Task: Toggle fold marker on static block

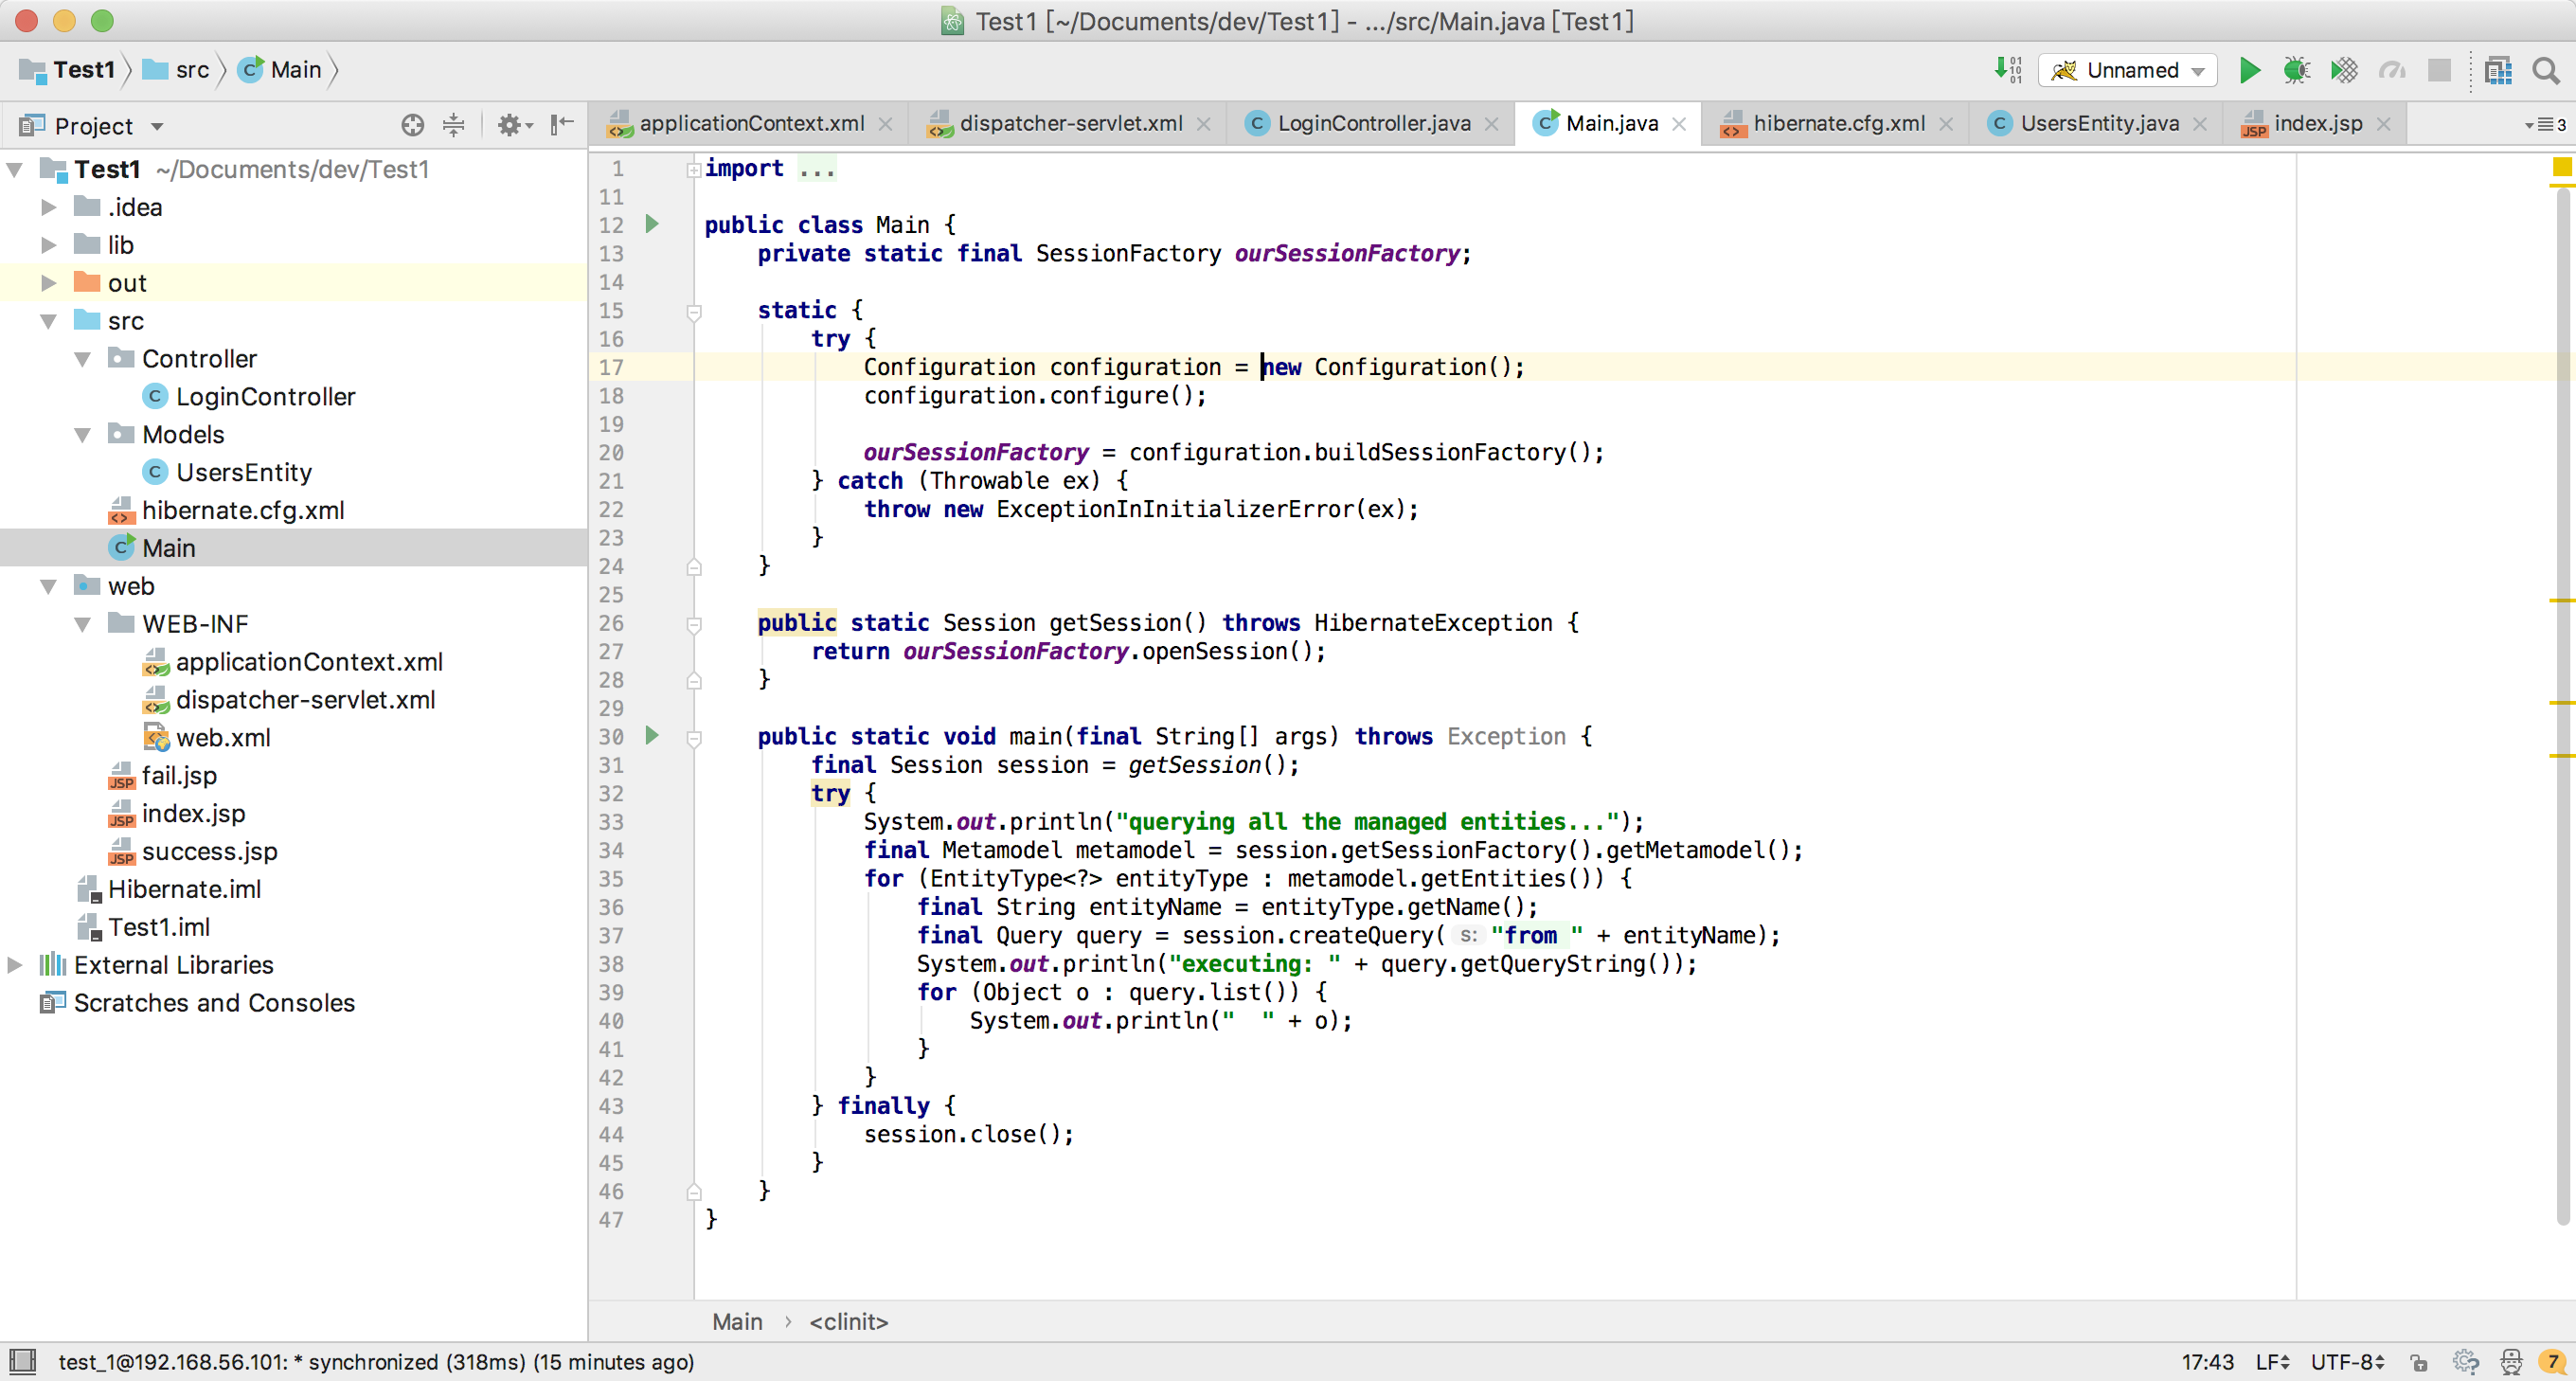Action: pos(694,311)
